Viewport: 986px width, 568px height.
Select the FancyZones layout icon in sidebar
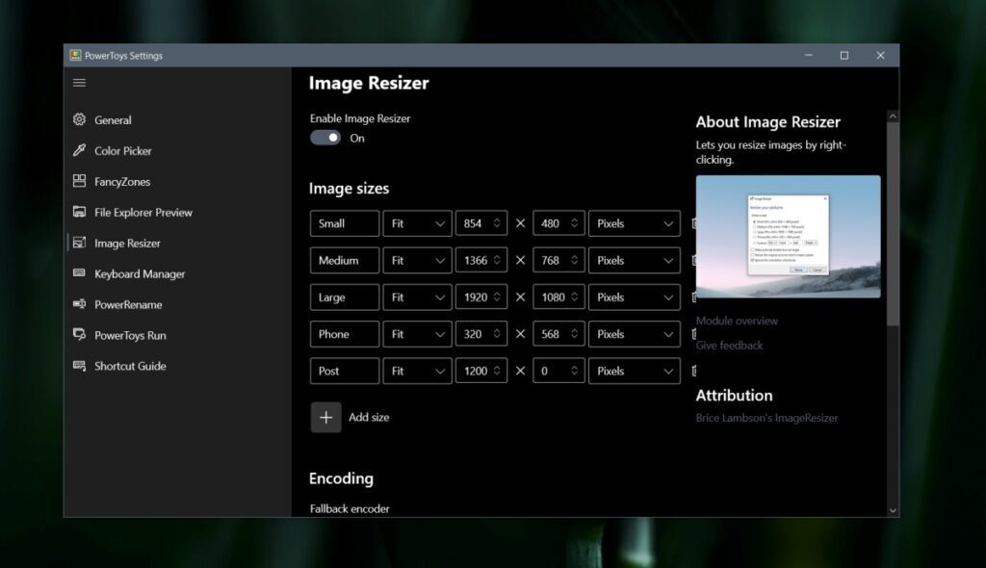click(x=81, y=181)
